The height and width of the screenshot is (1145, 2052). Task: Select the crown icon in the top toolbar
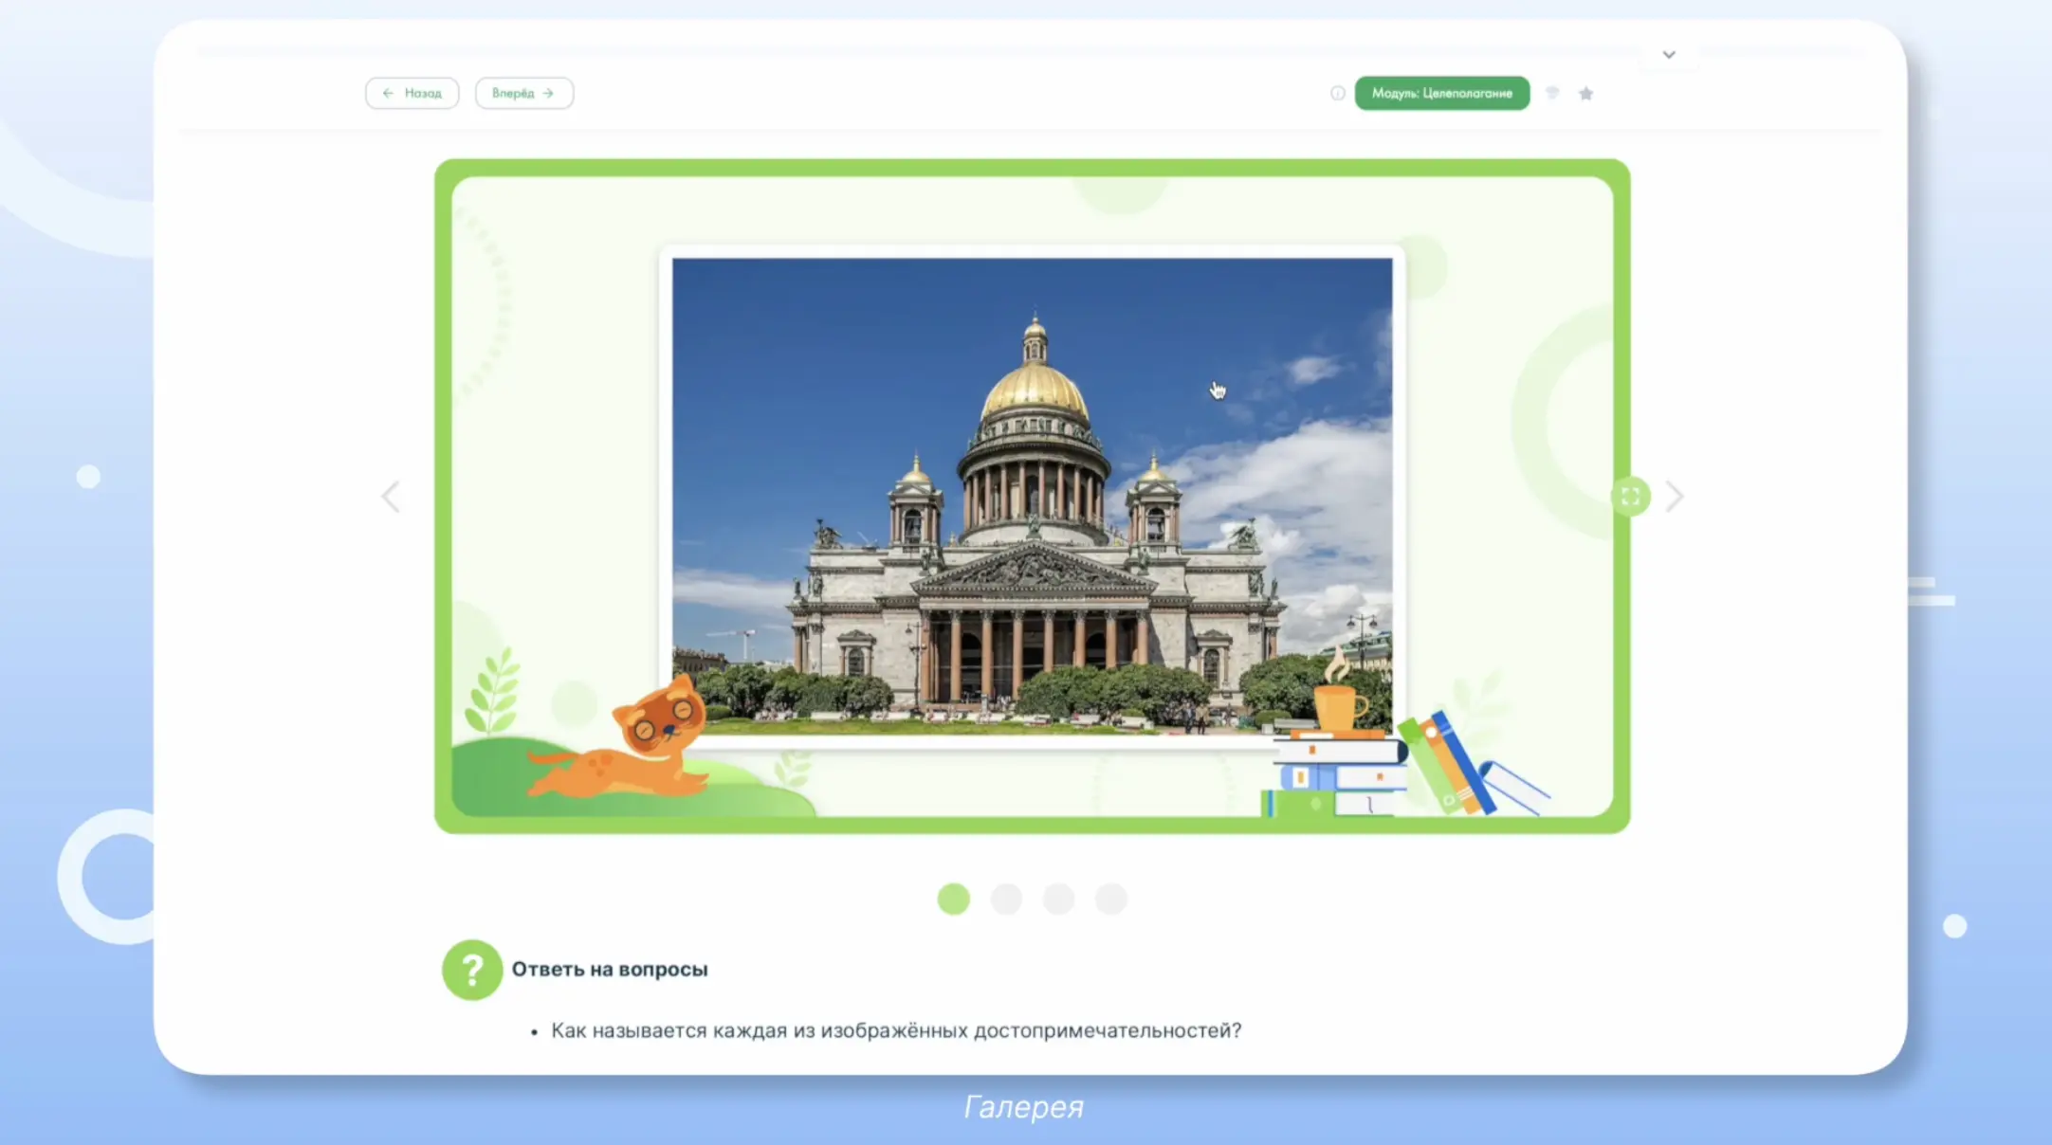[1552, 93]
